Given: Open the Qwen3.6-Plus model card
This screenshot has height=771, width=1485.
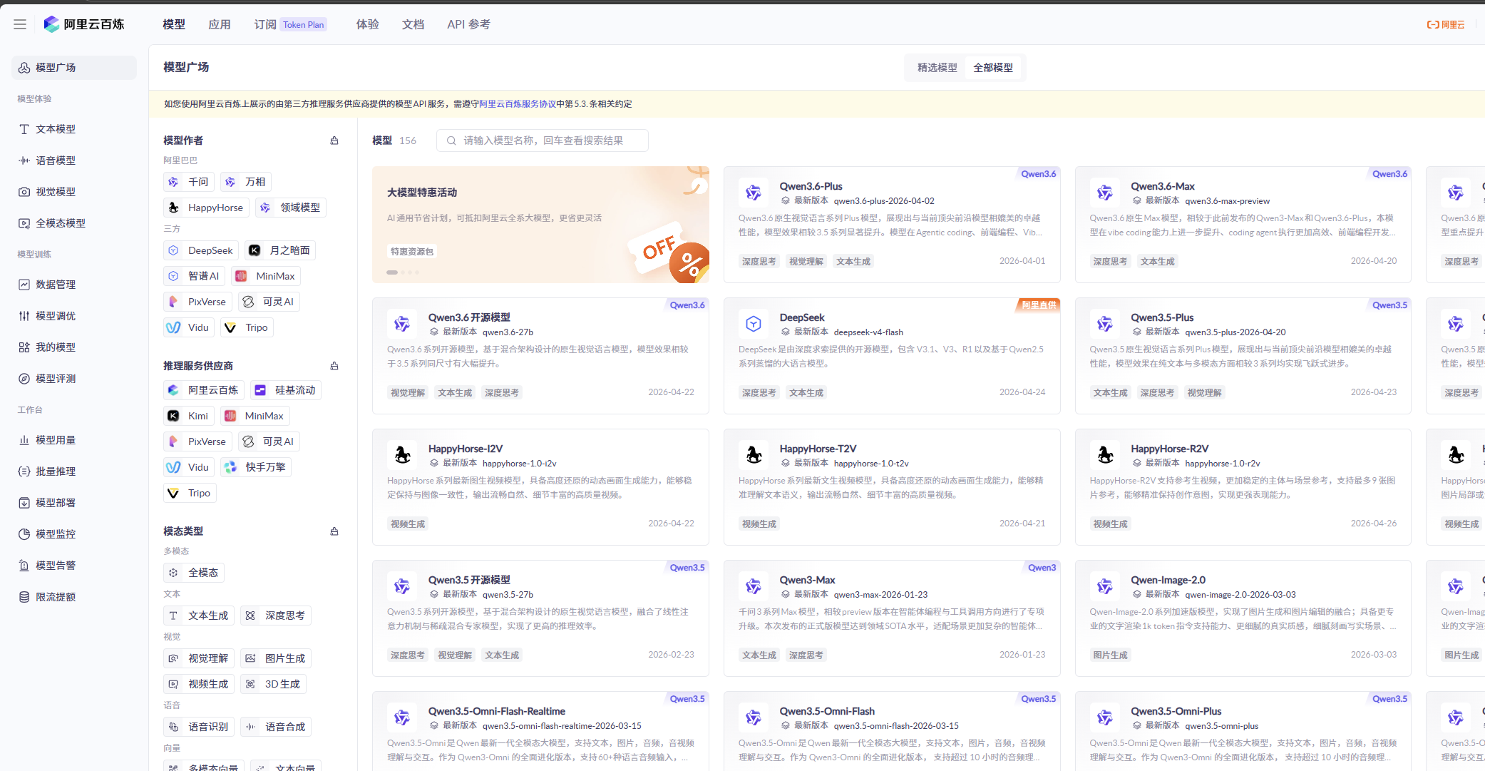Looking at the screenshot, I should 891,225.
